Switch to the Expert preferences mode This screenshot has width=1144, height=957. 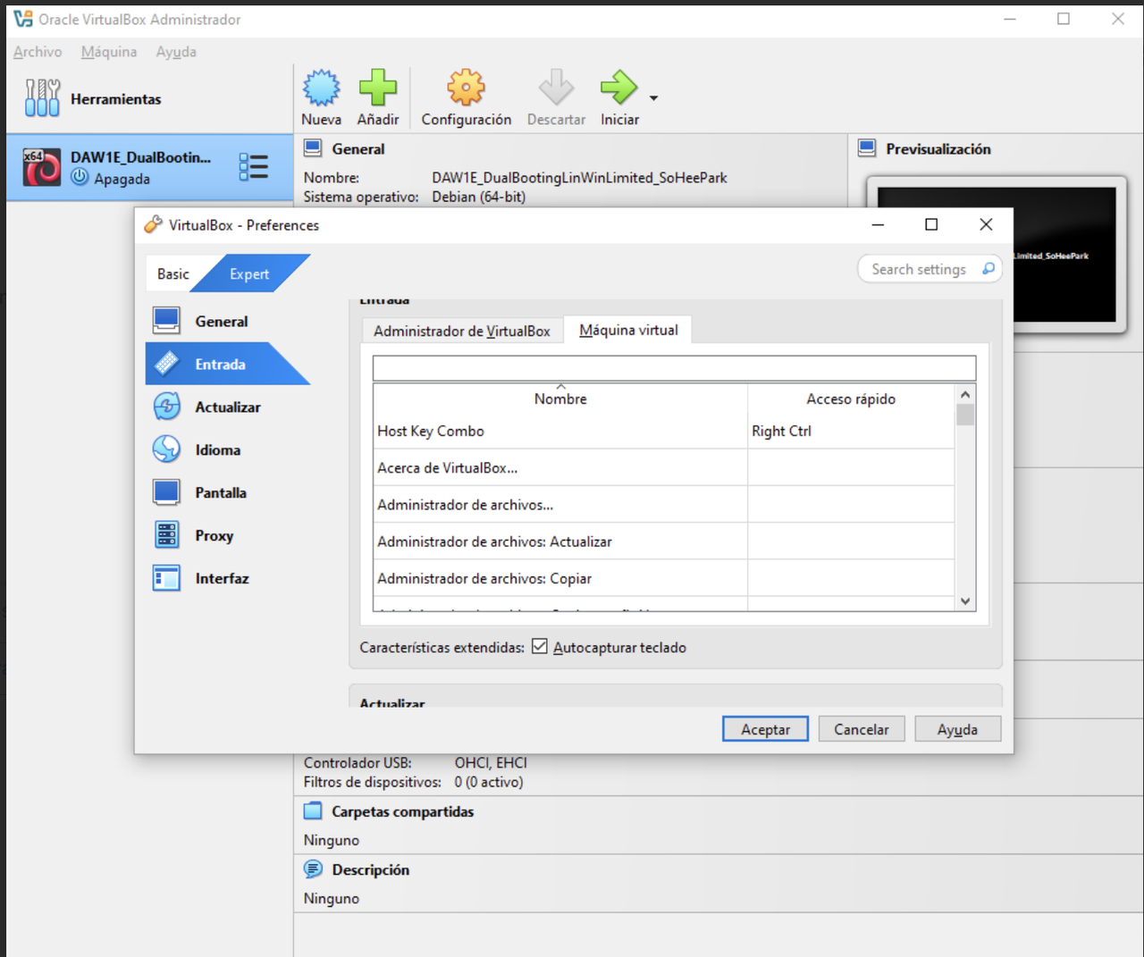coord(248,273)
